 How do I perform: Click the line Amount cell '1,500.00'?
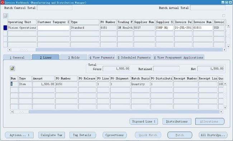coord(43,84)
